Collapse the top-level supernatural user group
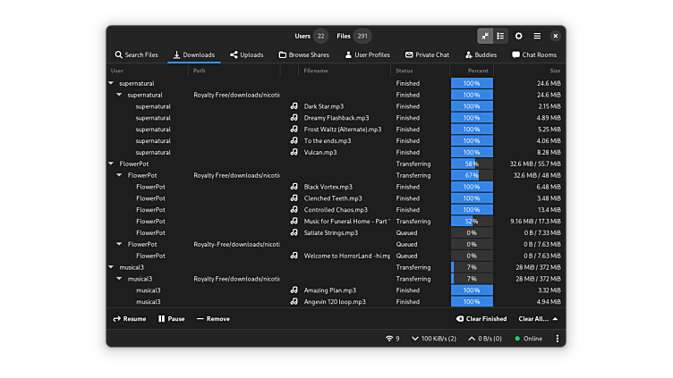The height and width of the screenshot is (378, 673). tap(111, 83)
